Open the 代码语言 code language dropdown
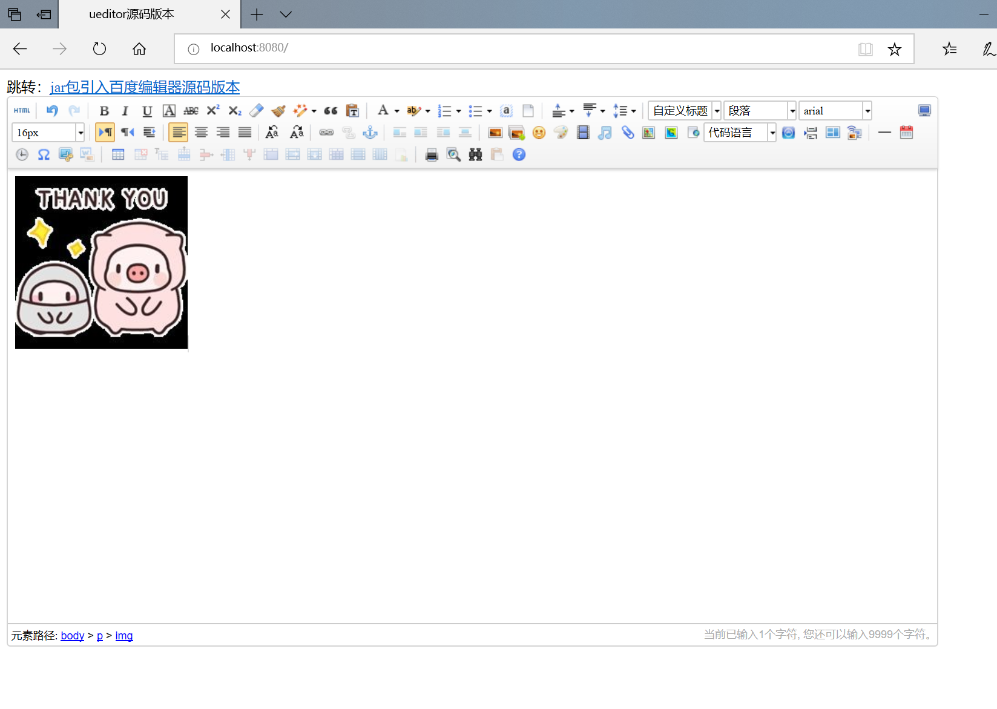Screen dimensions: 997x709 click(x=740, y=133)
